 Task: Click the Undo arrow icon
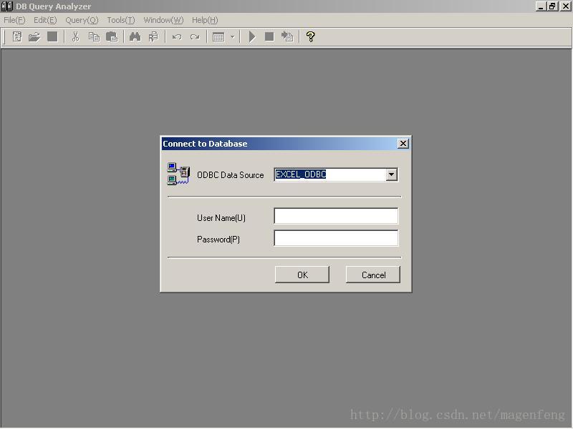point(177,37)
